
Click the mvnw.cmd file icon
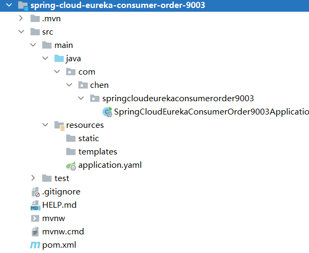click(35, 232)
